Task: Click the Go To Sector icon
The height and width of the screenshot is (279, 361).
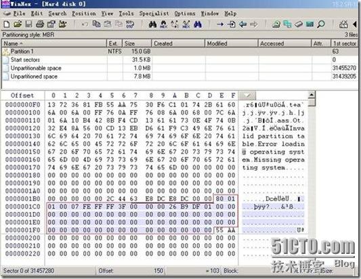Action: coord(232,24)
